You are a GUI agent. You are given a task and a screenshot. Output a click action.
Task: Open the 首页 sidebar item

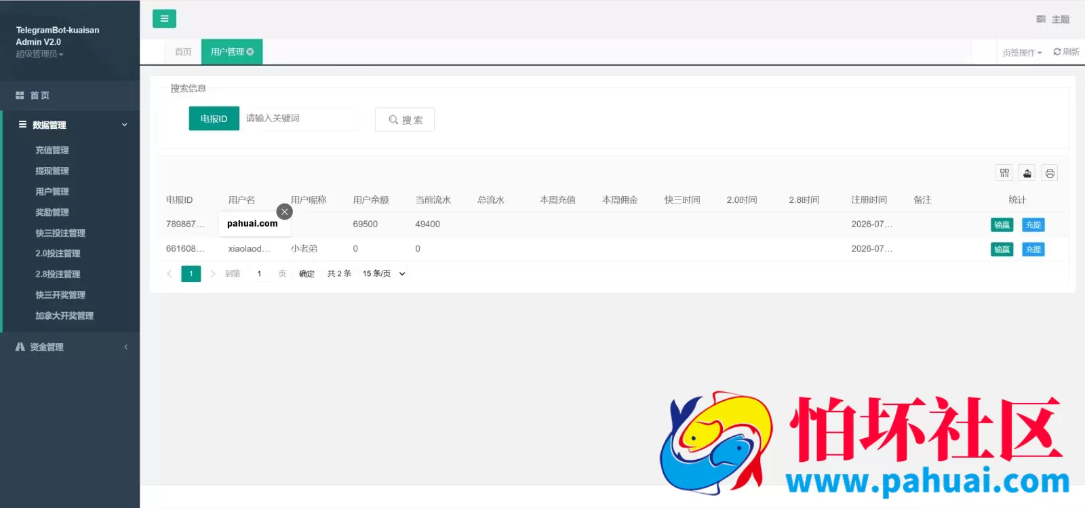pyautogui.click(x=70, y=96)
